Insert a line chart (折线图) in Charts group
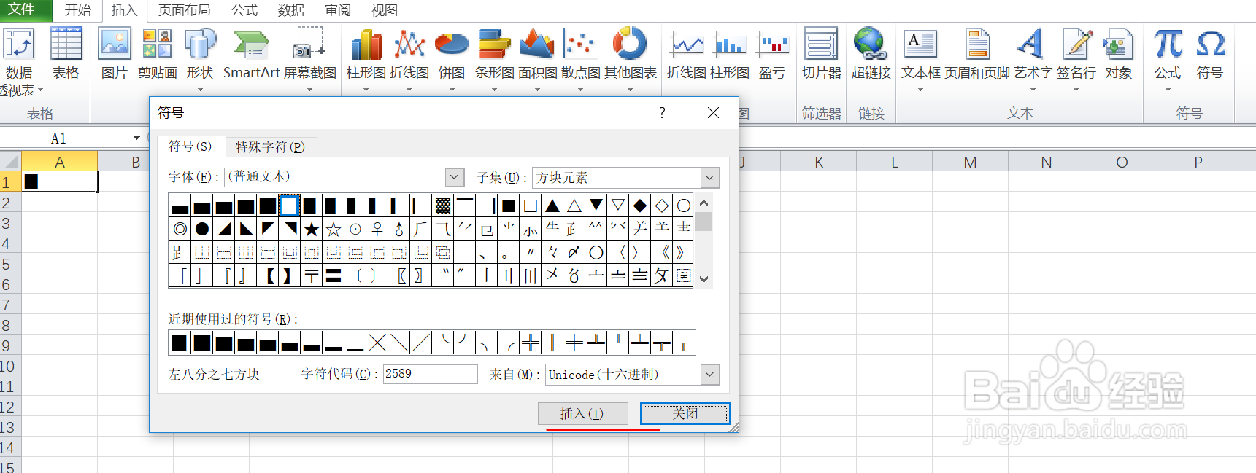This screenshot has height=473, width=1256. click(409, 60)
